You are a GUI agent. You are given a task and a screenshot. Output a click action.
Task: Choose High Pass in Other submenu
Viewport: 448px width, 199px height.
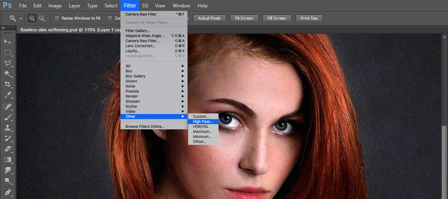point(203,121)
